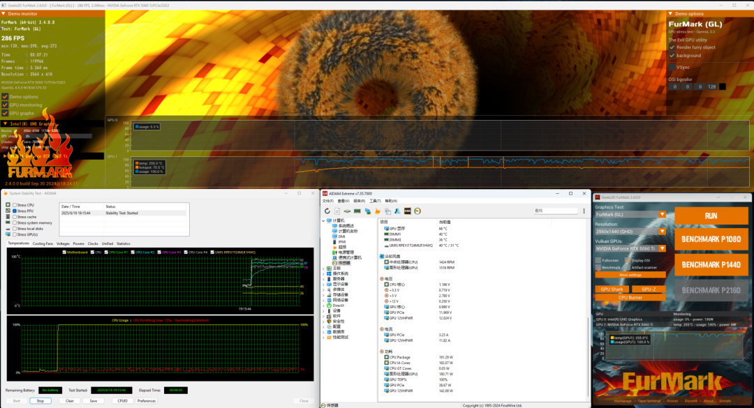Viewport: 754px width, 408px height.
Task: Click the Stop button in stability test
Action: click(x=40, y=401)
